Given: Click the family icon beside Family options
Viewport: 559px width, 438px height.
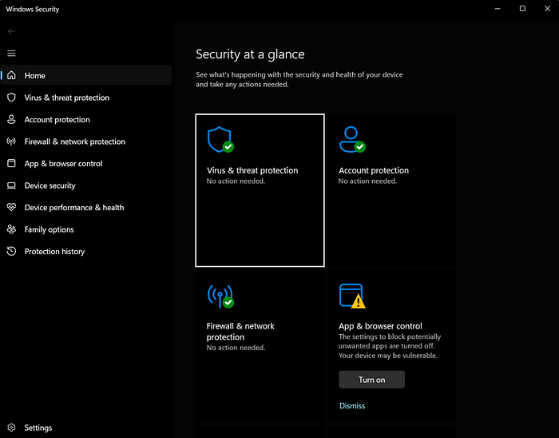Looking at the screenshot, I should 11,229.
